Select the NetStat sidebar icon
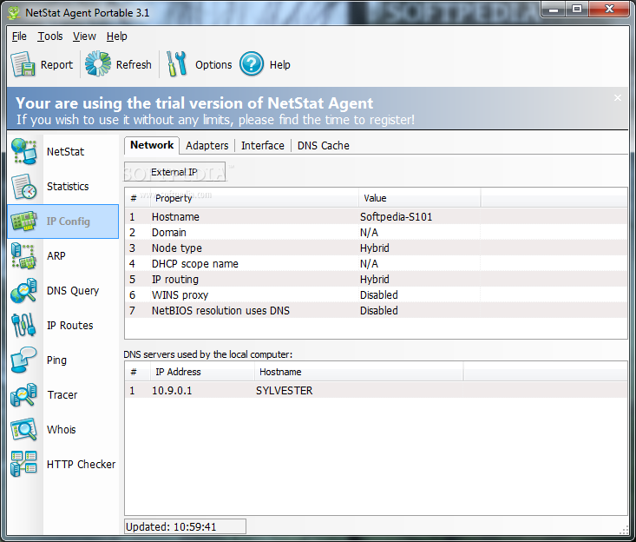Viewport: 636px width, 542px height. tap(24, 151)
